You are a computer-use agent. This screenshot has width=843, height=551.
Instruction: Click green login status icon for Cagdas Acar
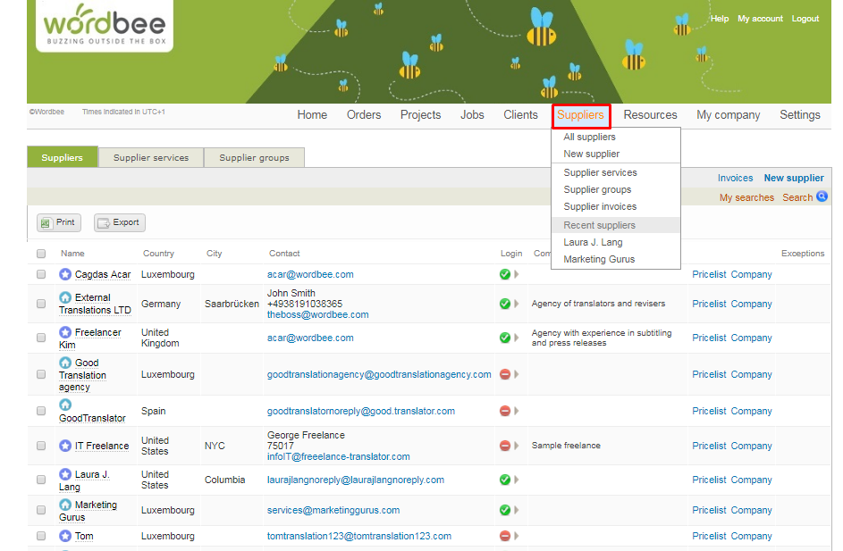[505, 274]
